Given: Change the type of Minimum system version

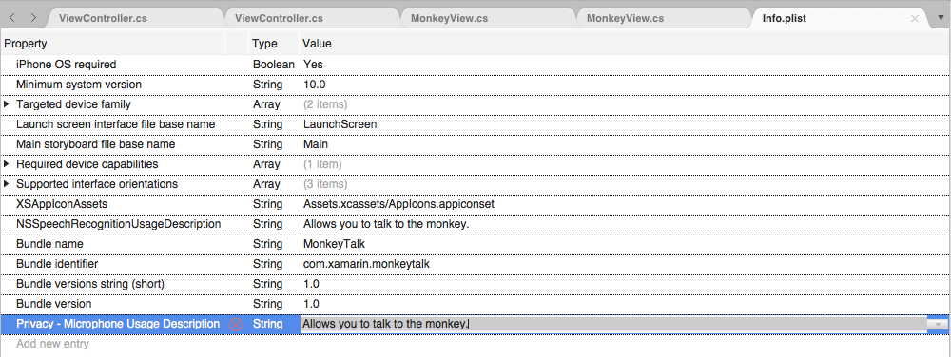Looking at the screenshot, I should click(267, 85).
